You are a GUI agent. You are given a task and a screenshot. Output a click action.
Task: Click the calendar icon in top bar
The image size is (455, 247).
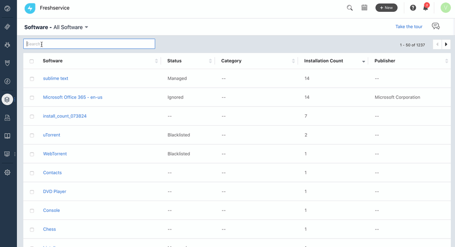point(364,8)
